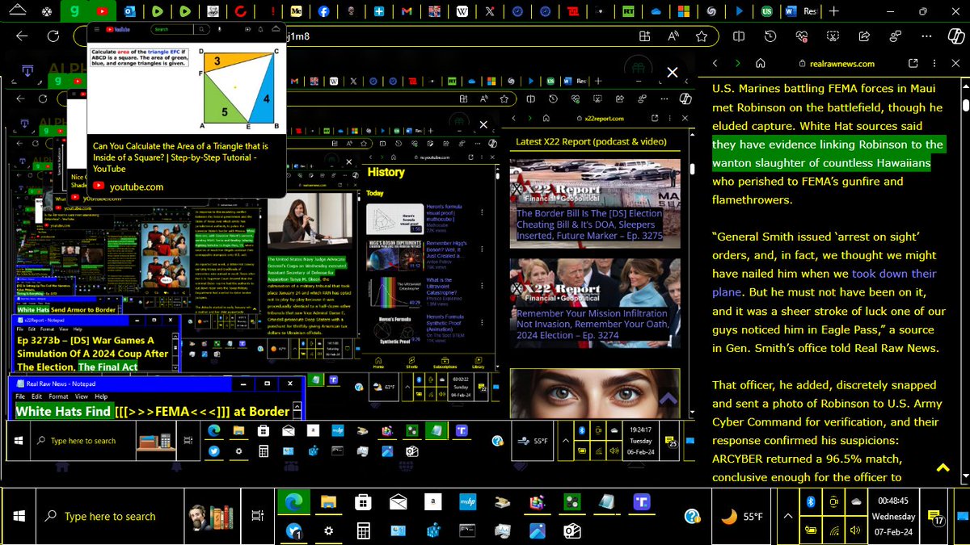Open browser History from the Edge toolbar
The height and width of the screenshot is (545, 970).
pos(771,36)
